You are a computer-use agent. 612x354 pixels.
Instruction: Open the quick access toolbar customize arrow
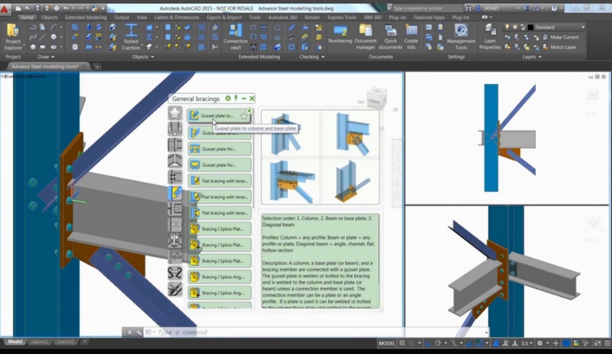103,8
